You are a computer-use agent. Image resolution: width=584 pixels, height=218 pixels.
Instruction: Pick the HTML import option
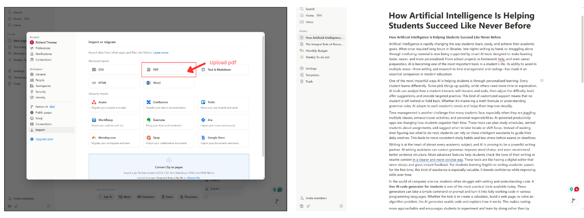tap(114, 83)
